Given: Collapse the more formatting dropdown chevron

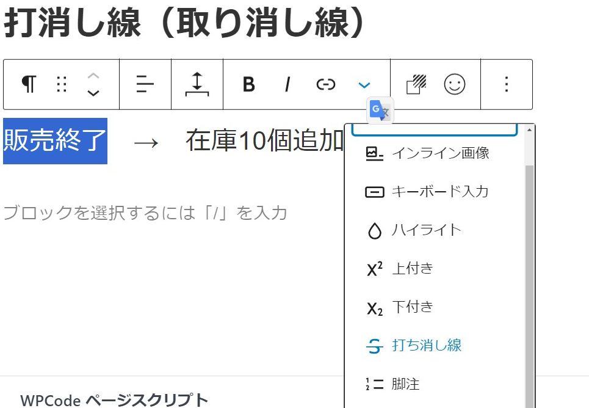Looking at the screenshot, I should (364, 85).
